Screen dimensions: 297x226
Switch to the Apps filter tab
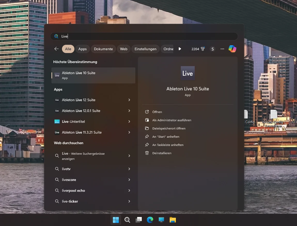click(x=82, y=49)
